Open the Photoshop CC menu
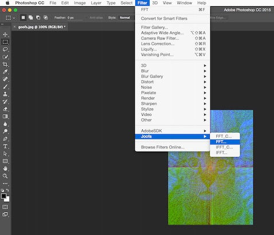This screenshot has height=235, width=274. pos(30,3)
